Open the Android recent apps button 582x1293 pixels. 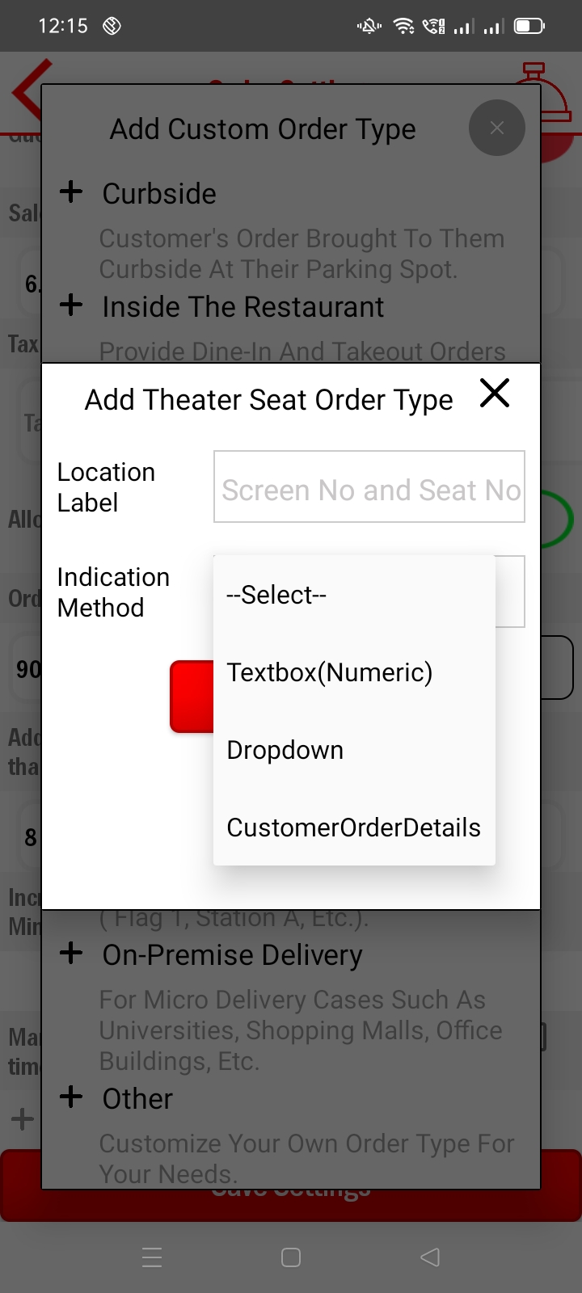click(x=152, y=1257)
